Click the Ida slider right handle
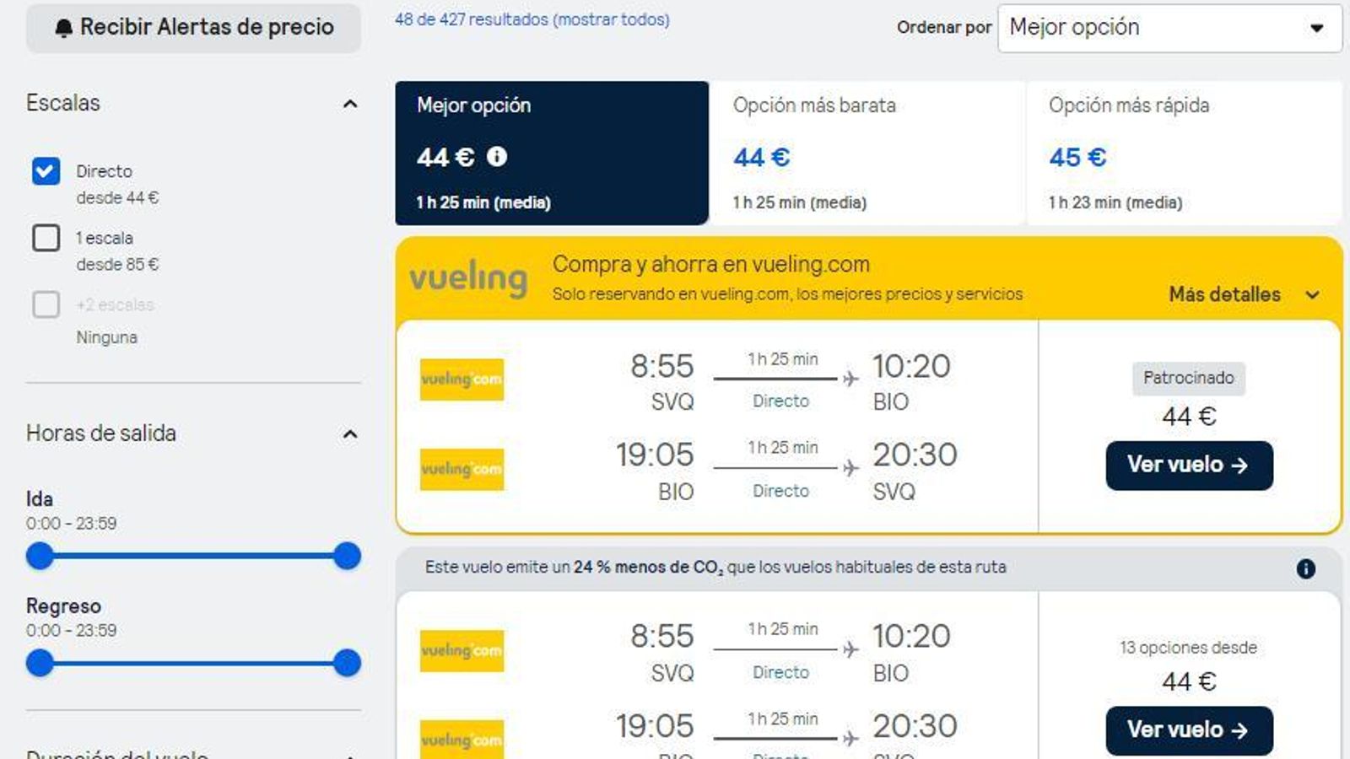1350x759 pixels. tap(347, 556)
